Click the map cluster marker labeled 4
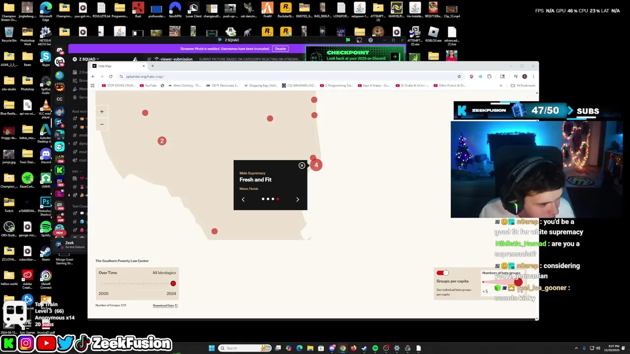This screenshot has width=630, height=354. pyautogui.click(x=316, y=165)
